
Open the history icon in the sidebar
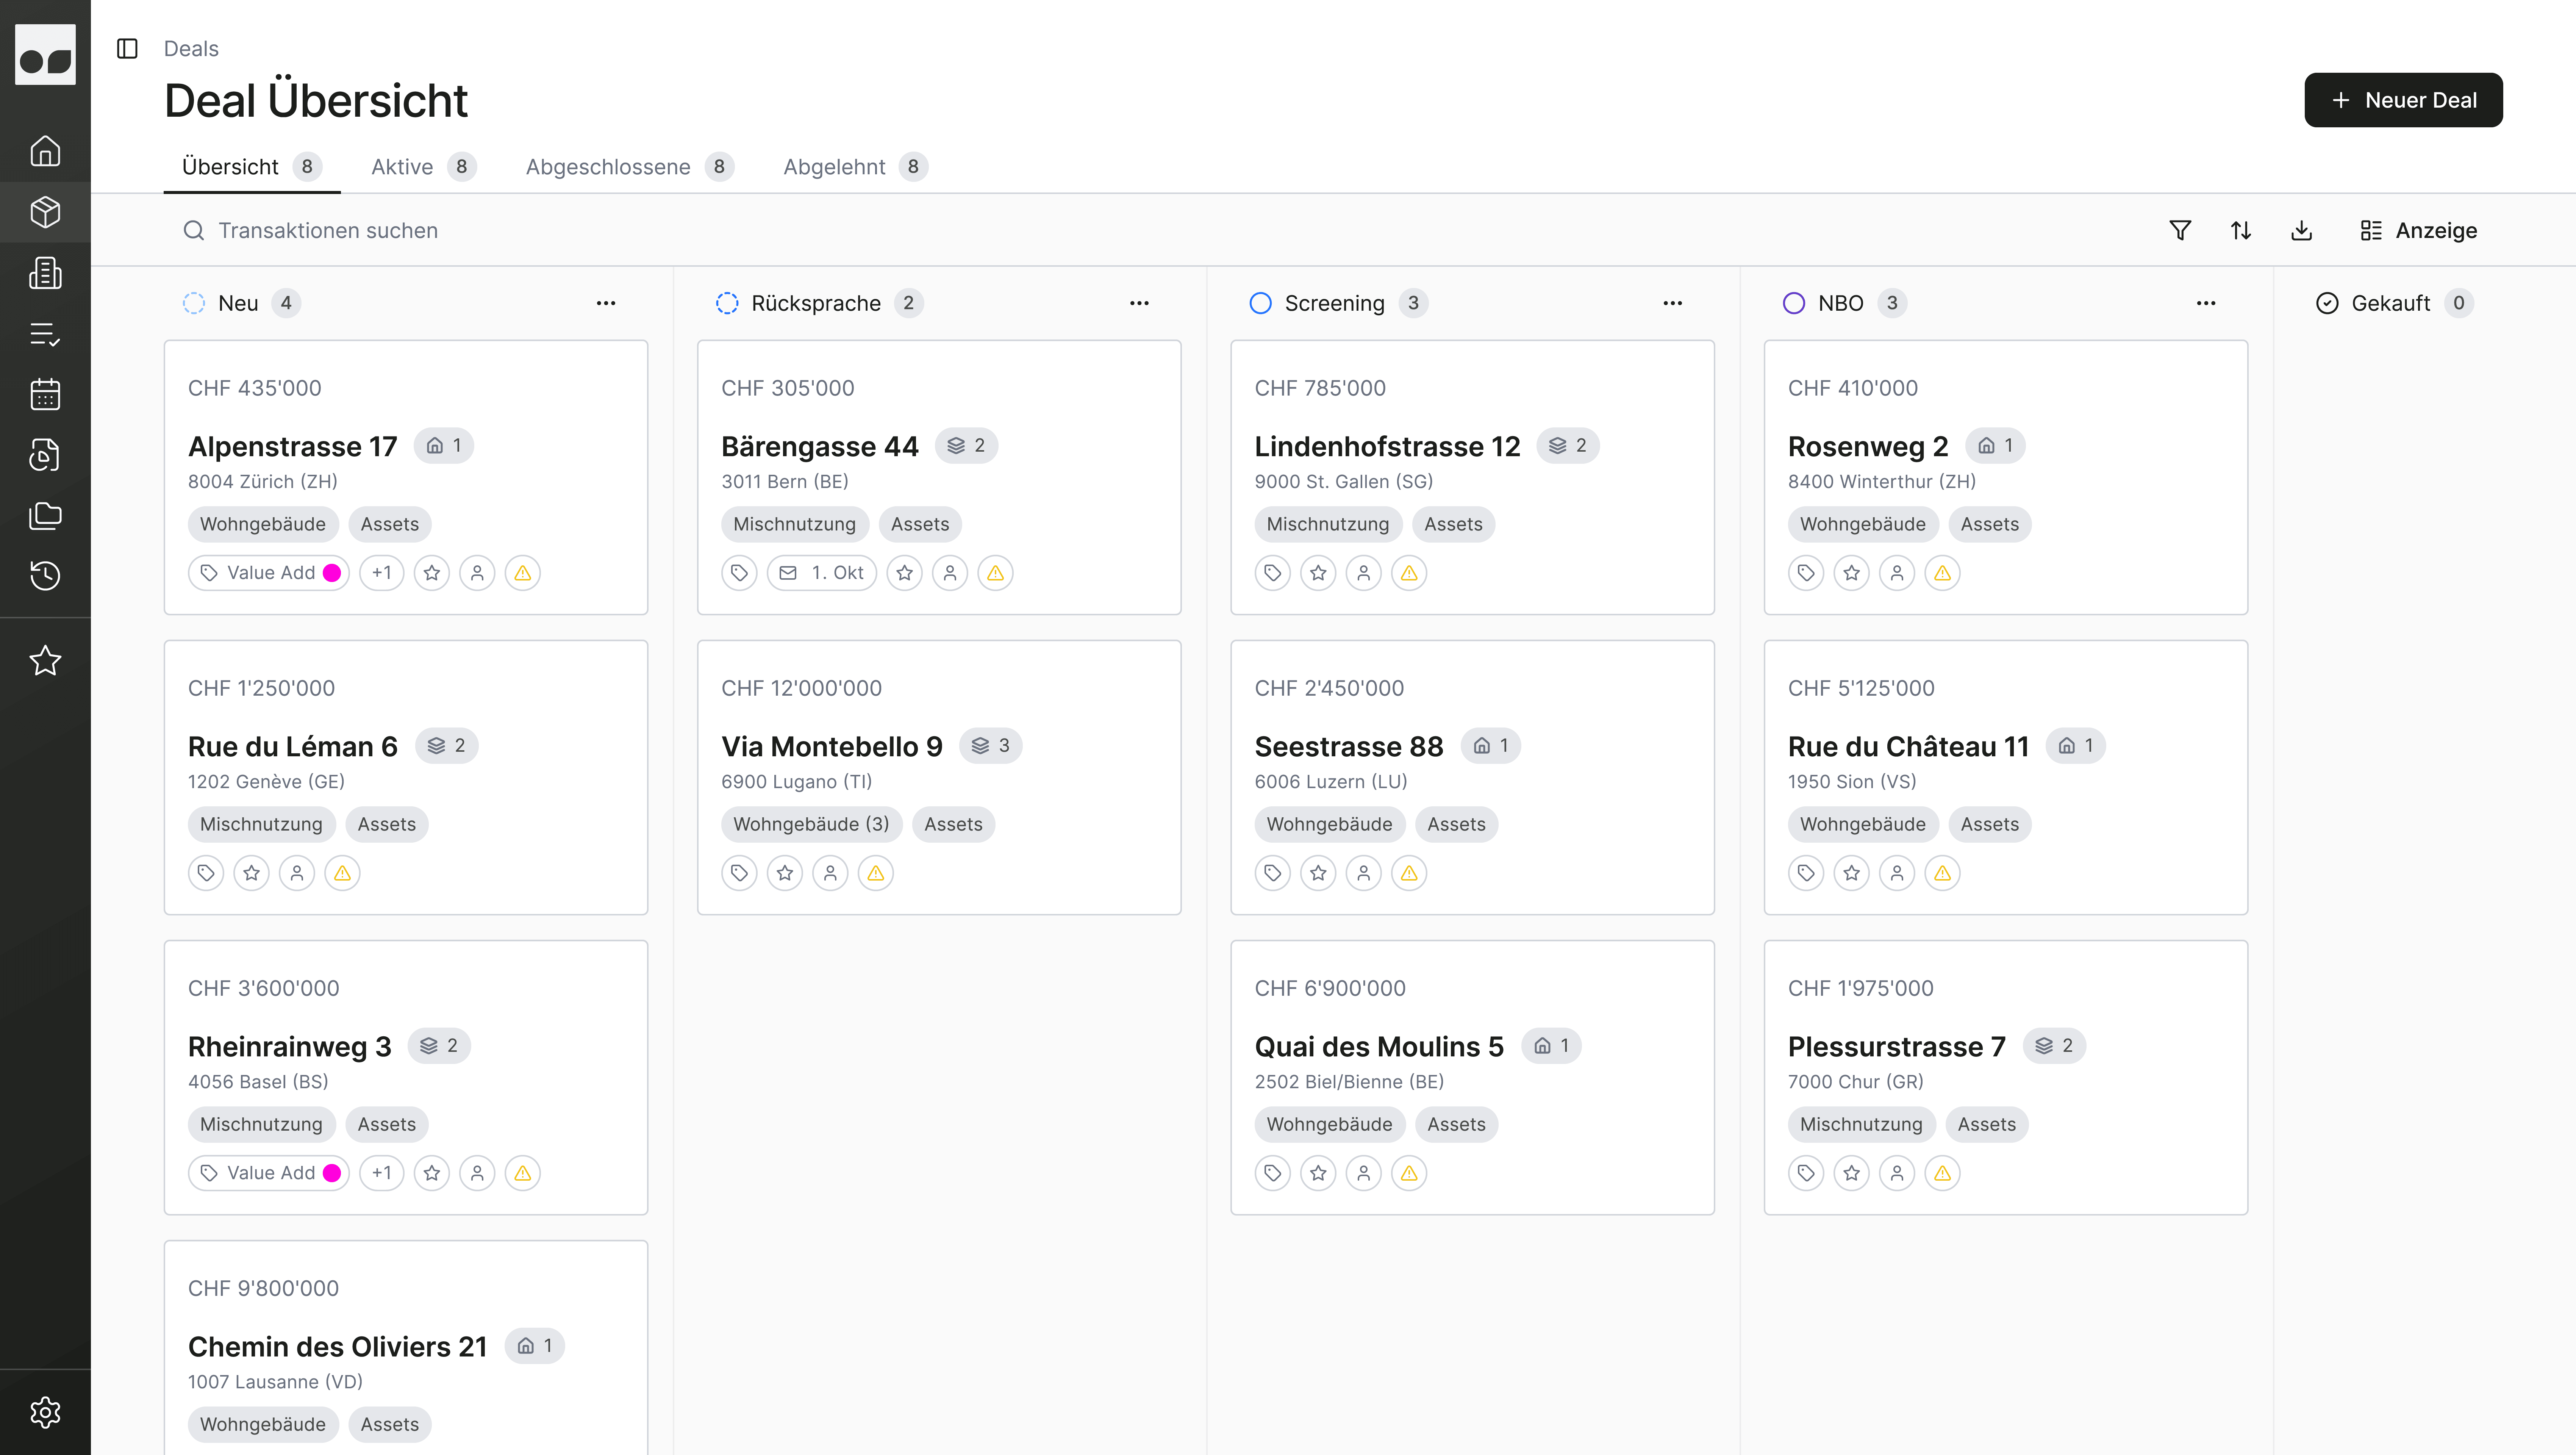(45, 575)
